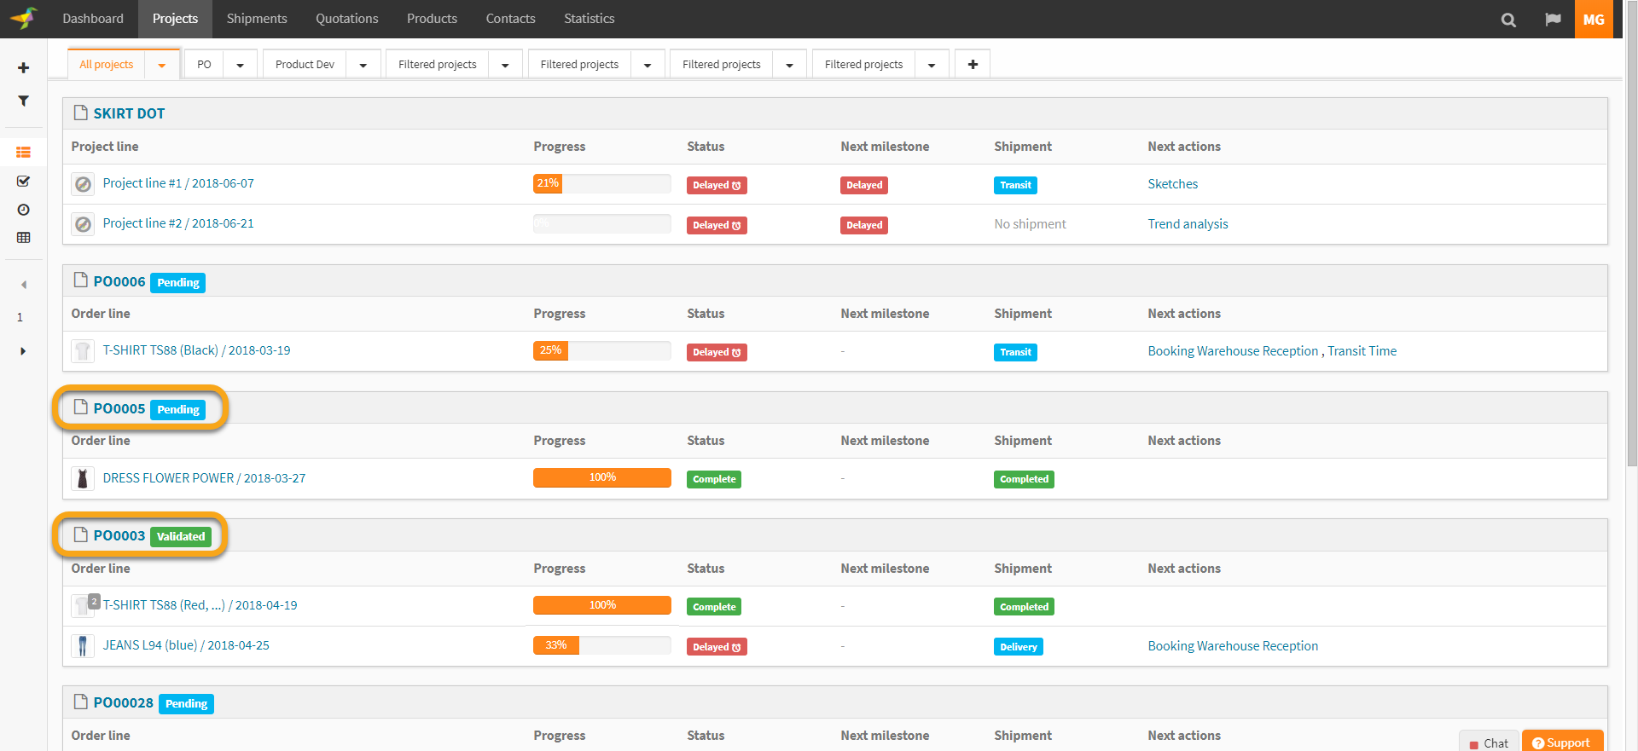Viewport: 1638px width, 751px height.
Task: Open the Sketches next action link
Action: [x=1172, y=184]
